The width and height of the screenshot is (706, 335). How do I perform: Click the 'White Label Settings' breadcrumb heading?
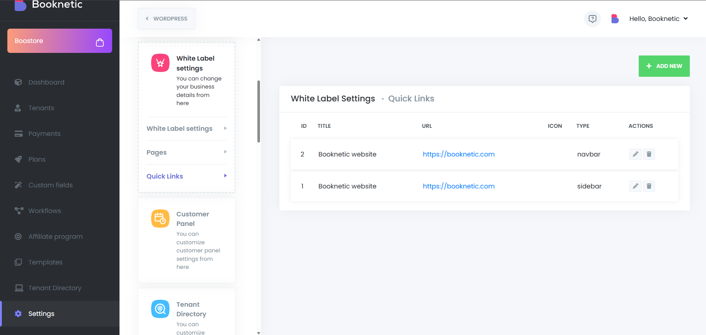pyautogui.click(x=333, y=98)
